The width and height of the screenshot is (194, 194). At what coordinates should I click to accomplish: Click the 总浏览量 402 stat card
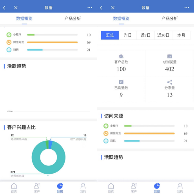170,63
